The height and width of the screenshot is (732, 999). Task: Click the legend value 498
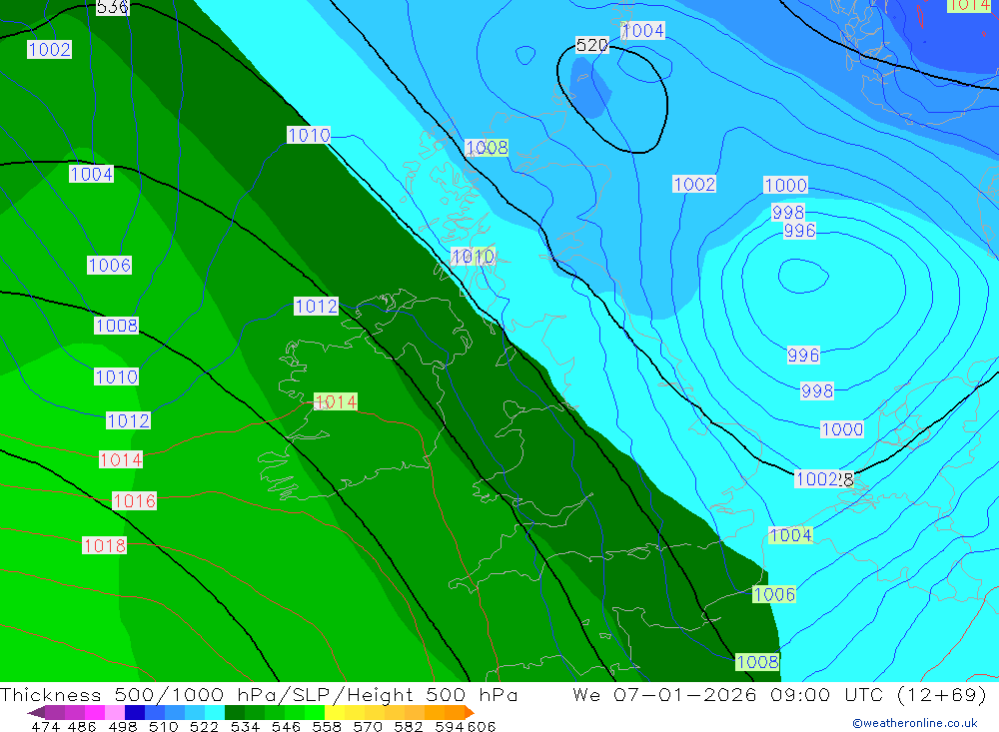(x=122, y=726)
